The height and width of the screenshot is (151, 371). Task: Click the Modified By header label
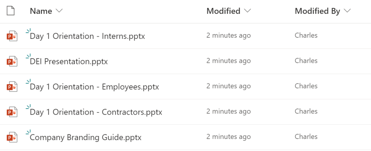click(x=317, y=11)
